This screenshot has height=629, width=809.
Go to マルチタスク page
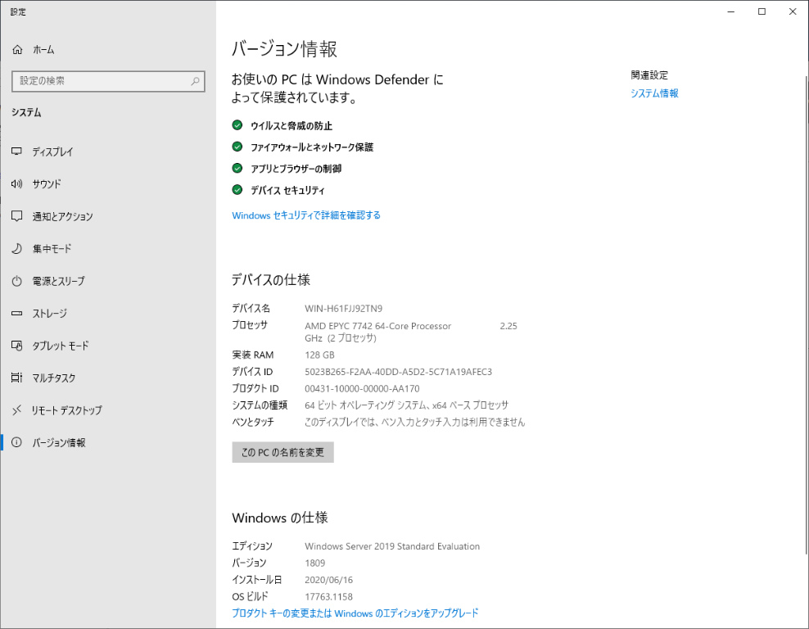click(108, 378)
